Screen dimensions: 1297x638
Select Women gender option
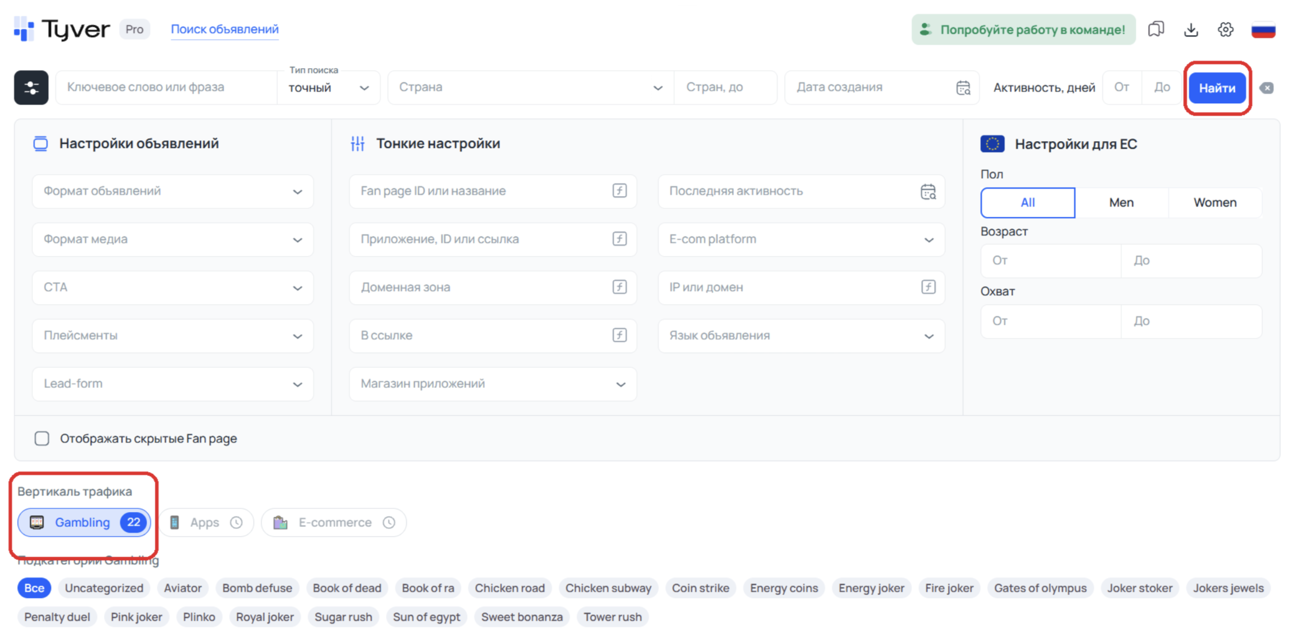[1215, 203]
